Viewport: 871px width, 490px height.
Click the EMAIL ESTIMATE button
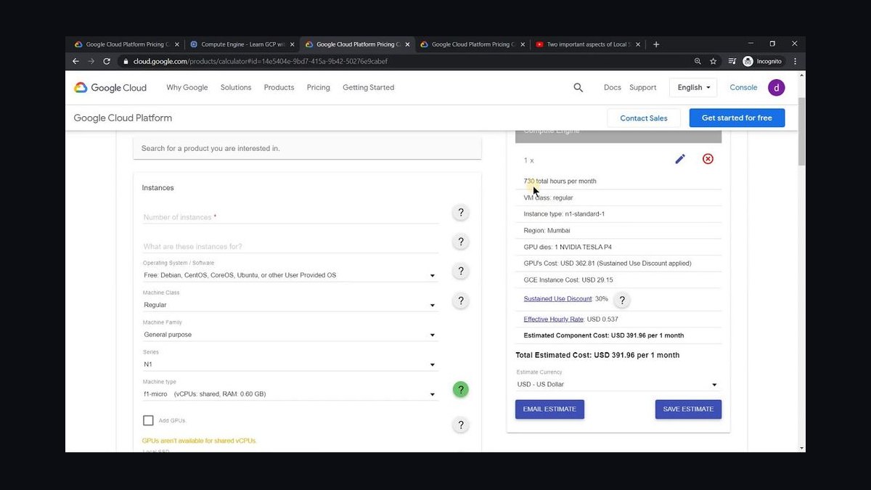pyautogui.click(x=549, y=409)
